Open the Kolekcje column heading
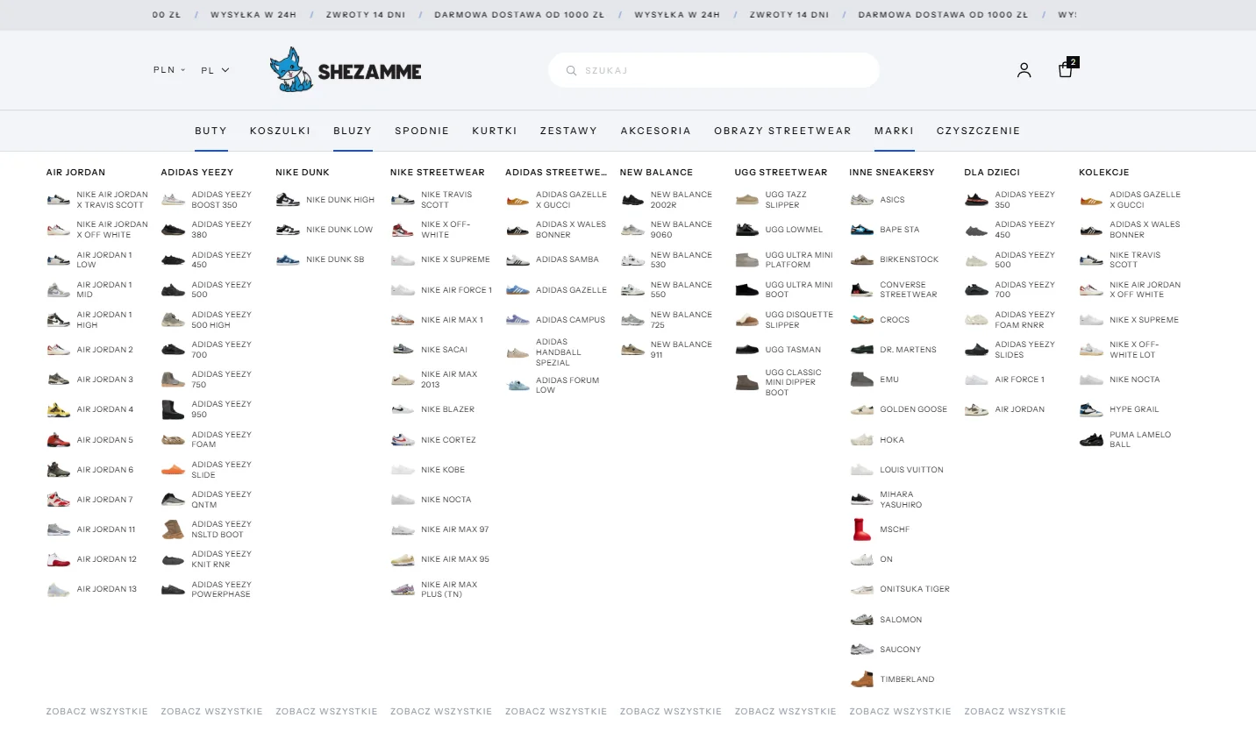The height and width of the screenshot is (746, 1256). (x=1104, y=173)
